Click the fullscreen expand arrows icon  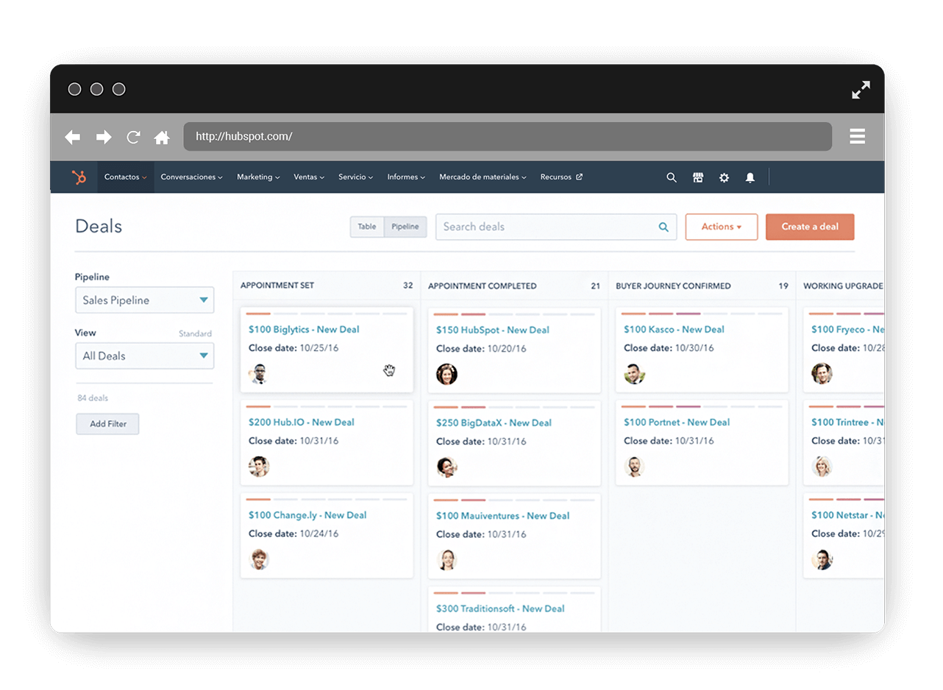pos(861,90)
